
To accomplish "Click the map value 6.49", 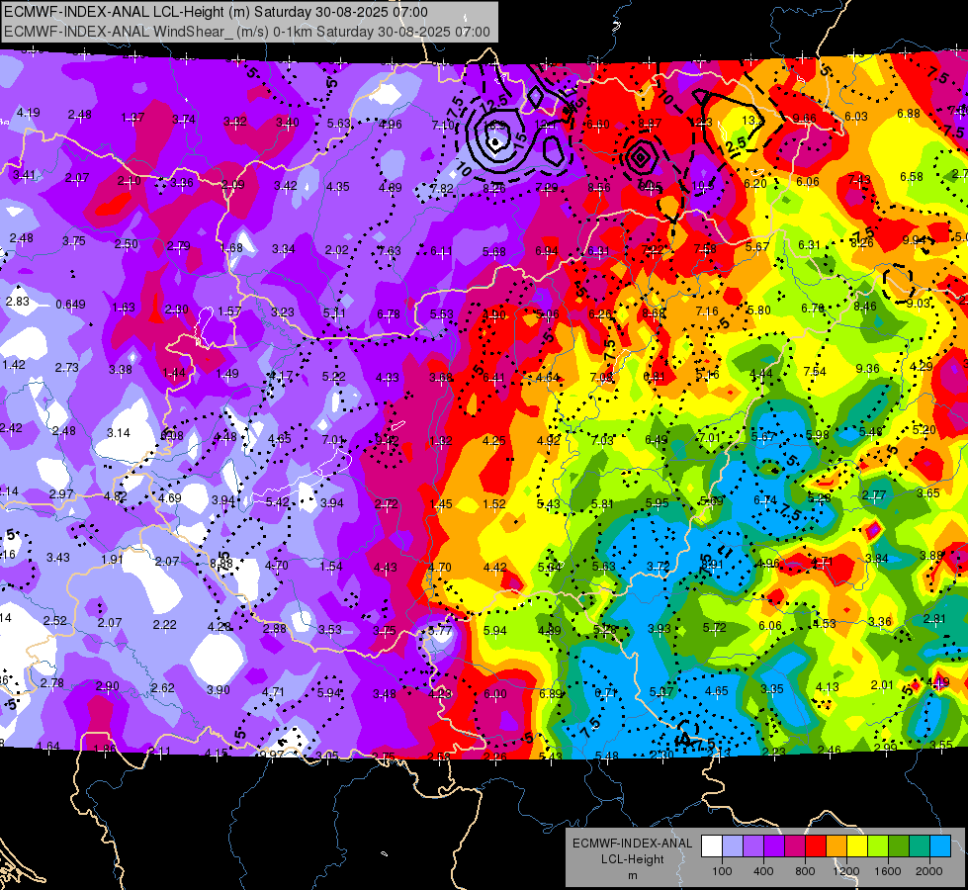I will pos(657,439).
